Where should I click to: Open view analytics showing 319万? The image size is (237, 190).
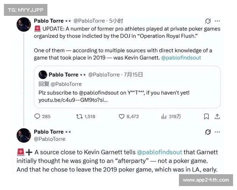click(164, 116)
